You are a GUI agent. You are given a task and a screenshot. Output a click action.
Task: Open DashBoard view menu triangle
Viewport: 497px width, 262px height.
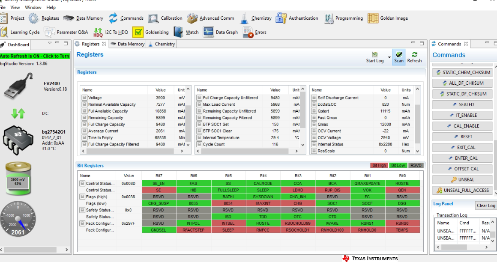pos(50,43)
